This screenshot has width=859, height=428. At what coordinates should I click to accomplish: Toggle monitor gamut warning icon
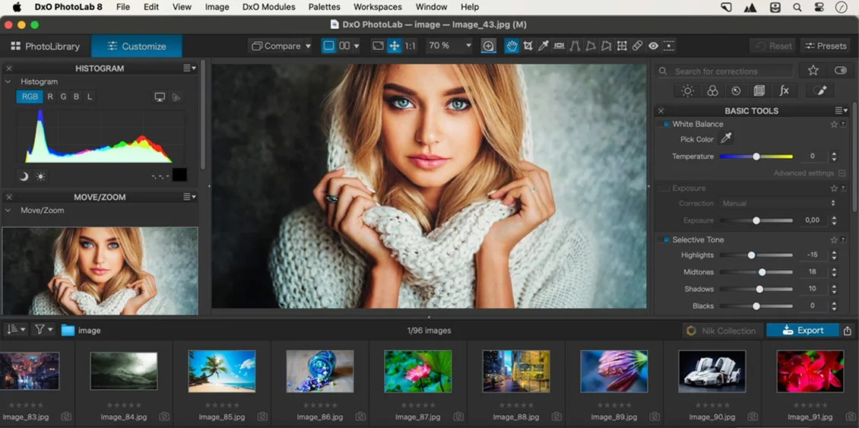[x=160, y=97]
